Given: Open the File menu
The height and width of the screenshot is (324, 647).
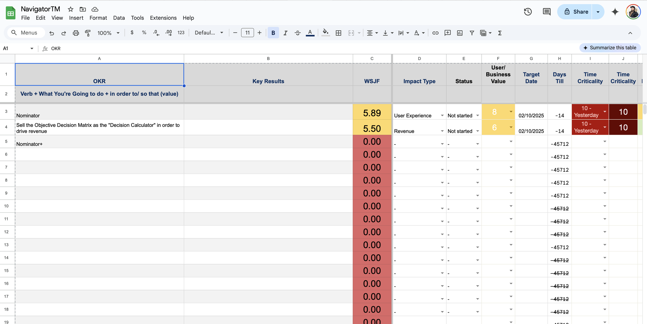Looking at the screenshot, I should [x=25, y=18].
